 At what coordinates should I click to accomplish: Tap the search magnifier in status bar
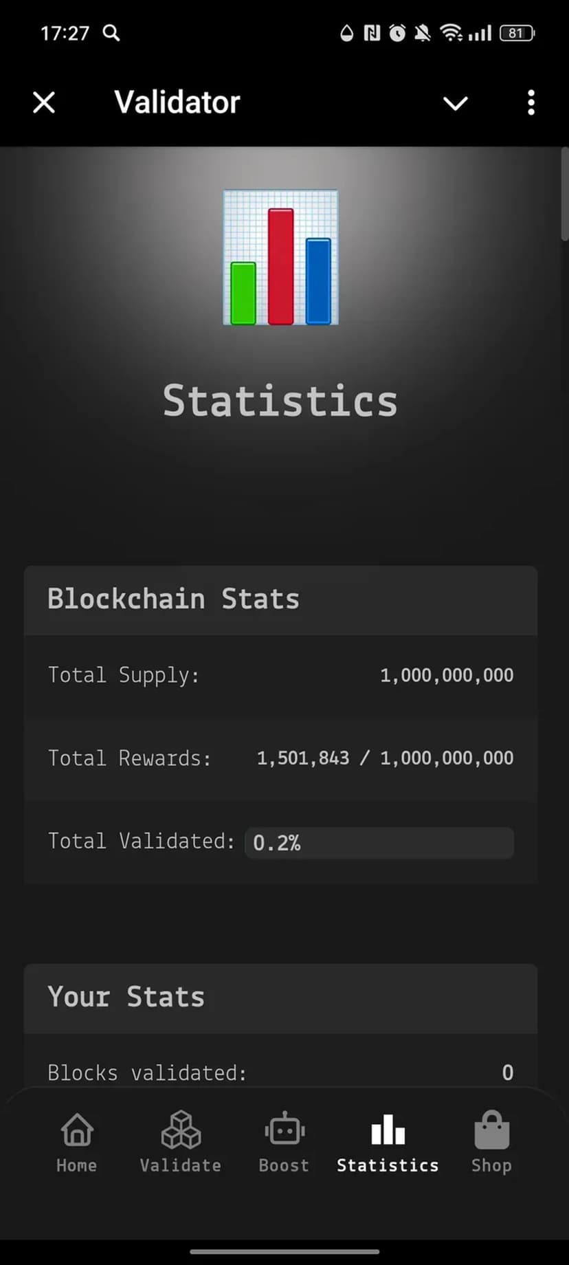tap(111, 33)
